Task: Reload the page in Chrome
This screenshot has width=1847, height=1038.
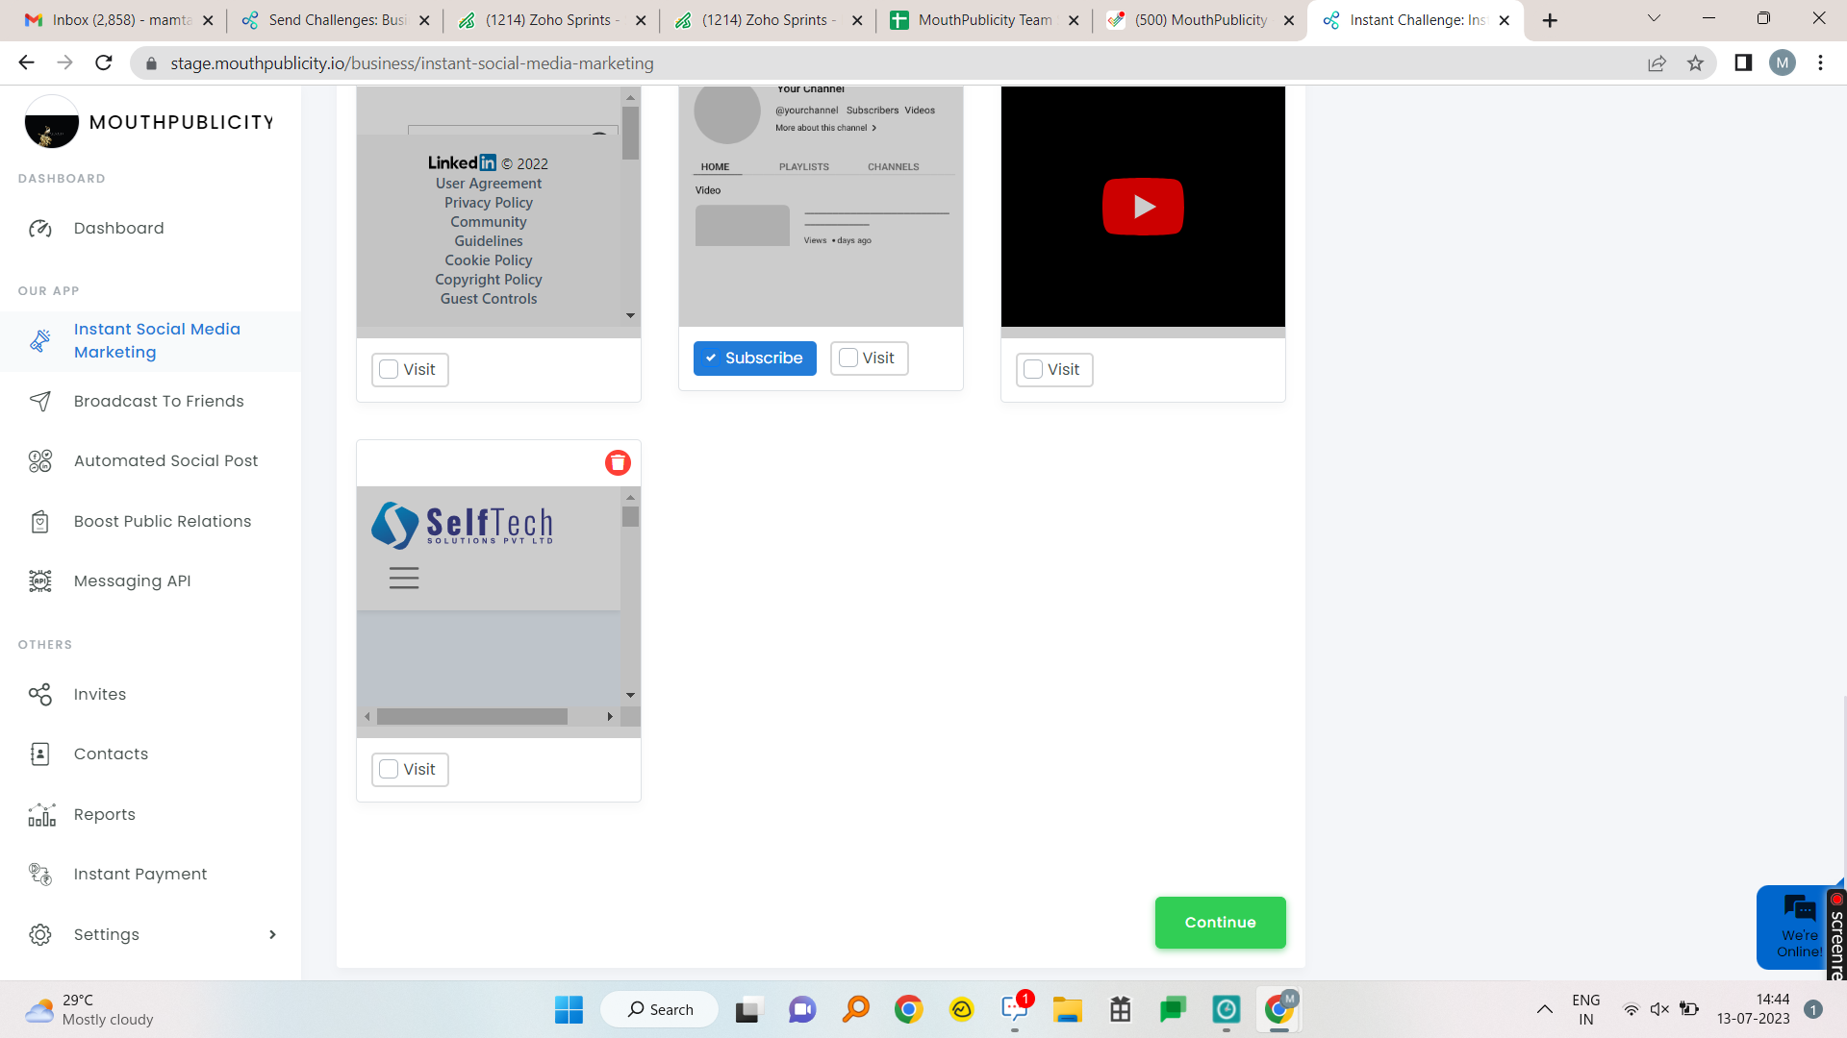Action: pos(104,62)
